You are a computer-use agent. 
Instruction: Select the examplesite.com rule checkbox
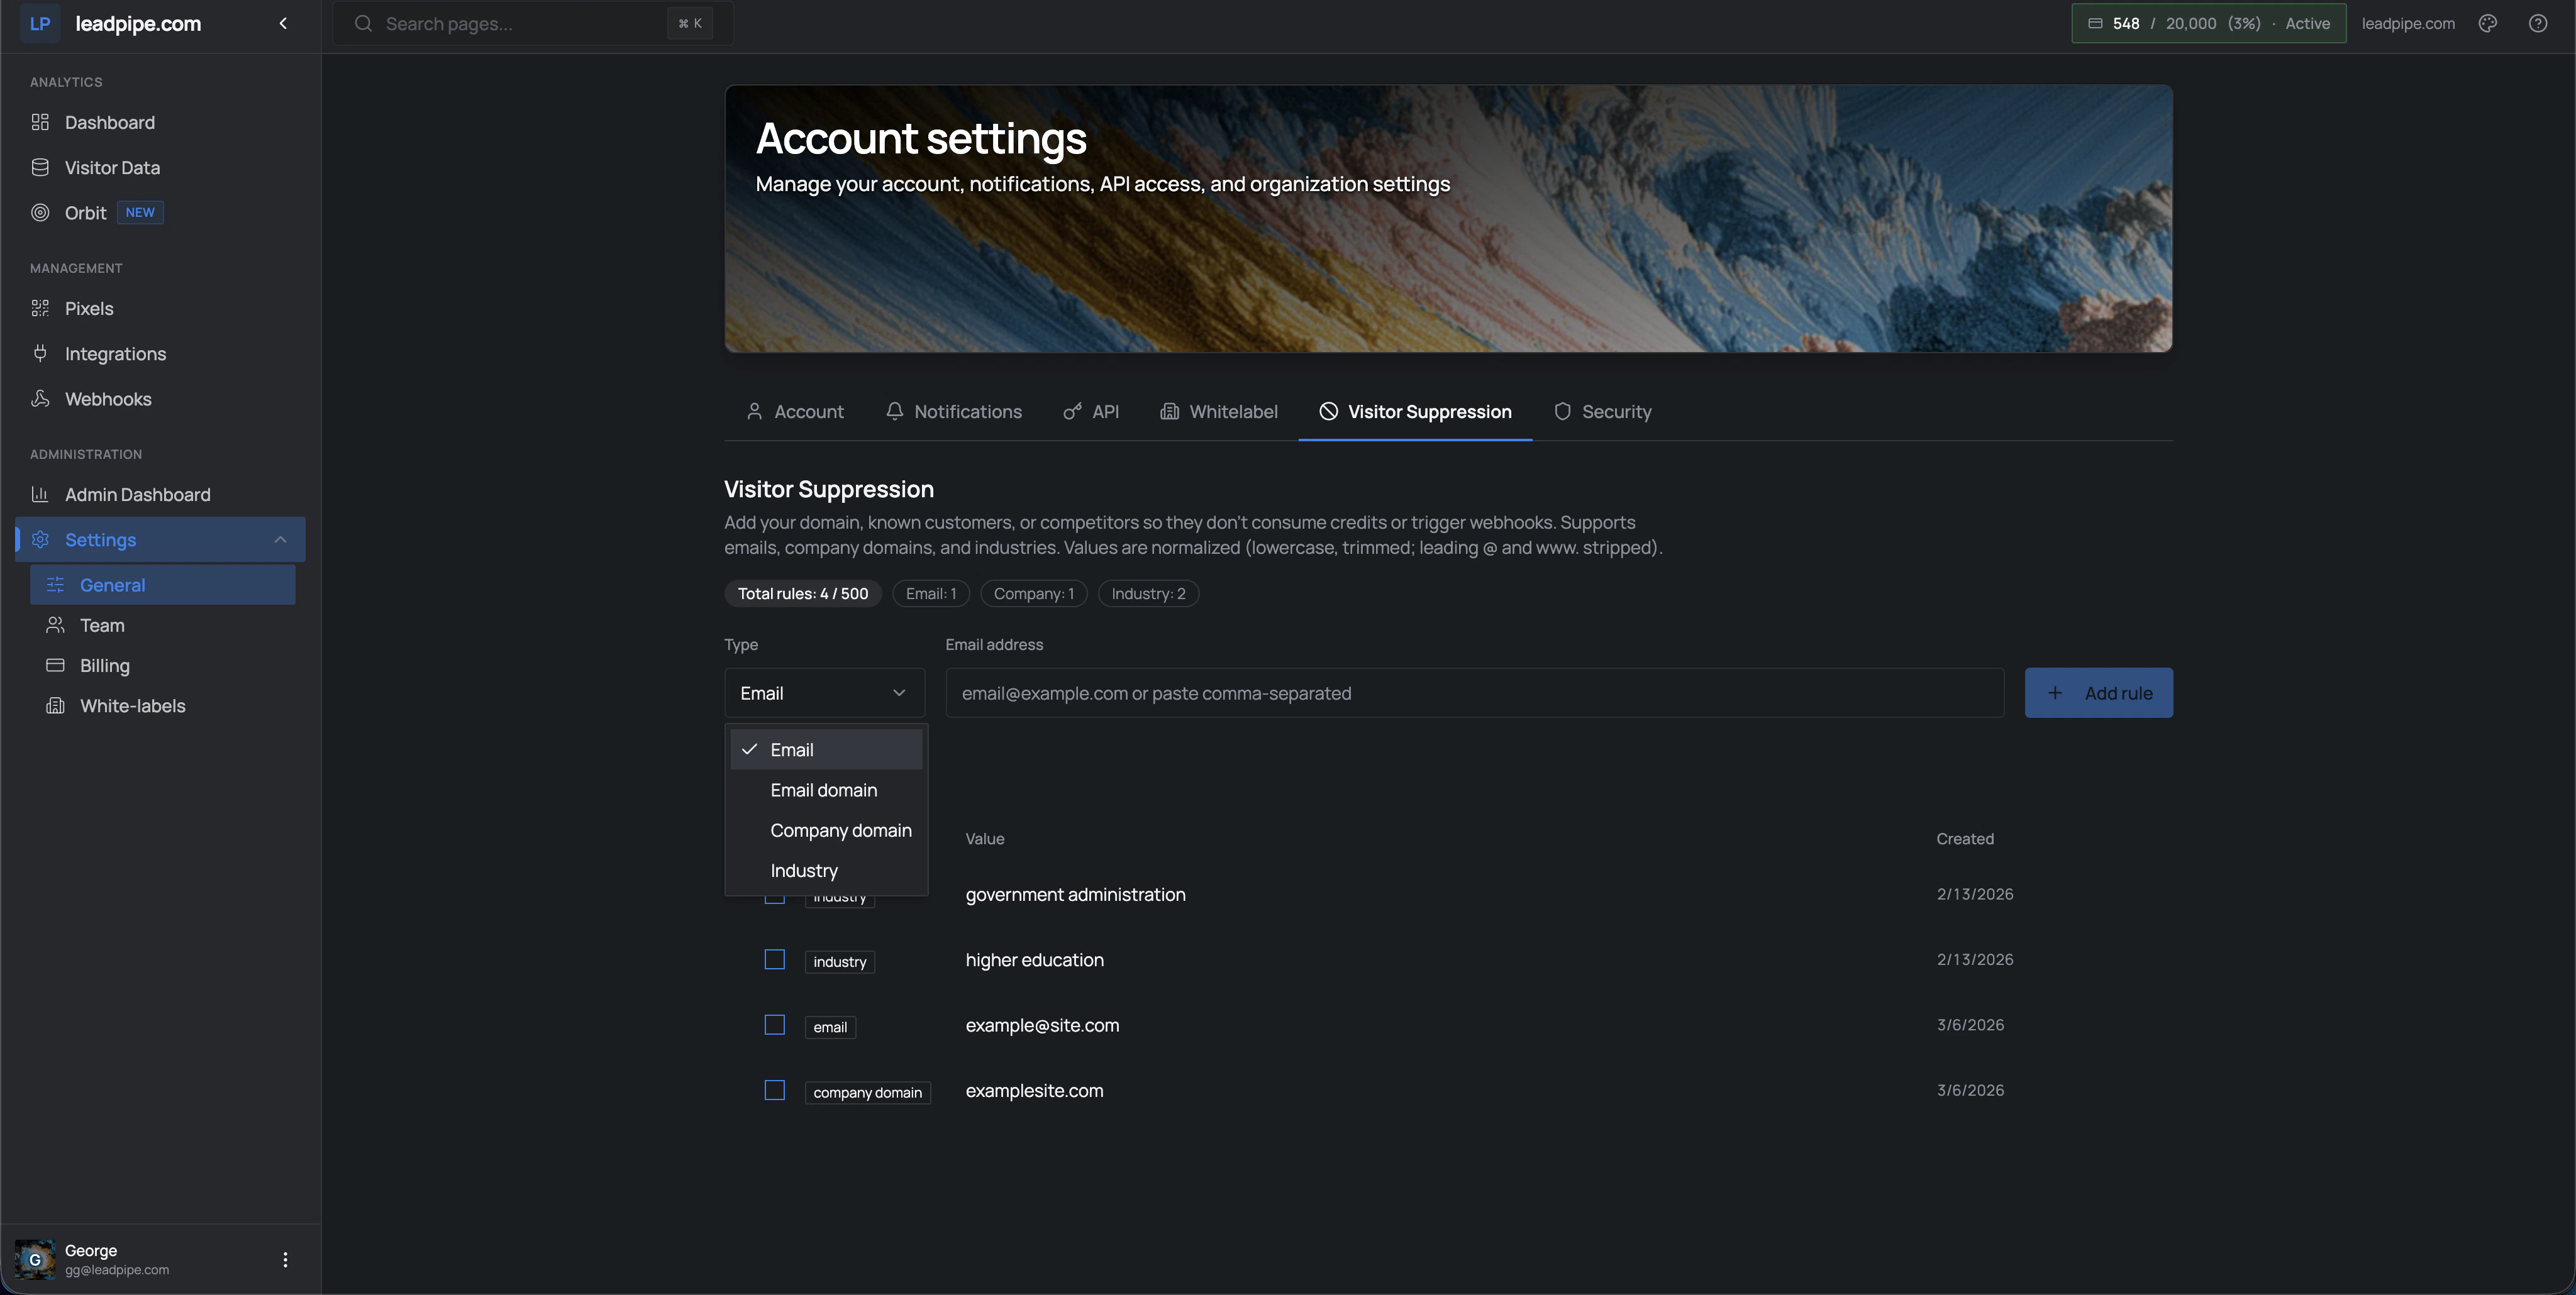774,1090
